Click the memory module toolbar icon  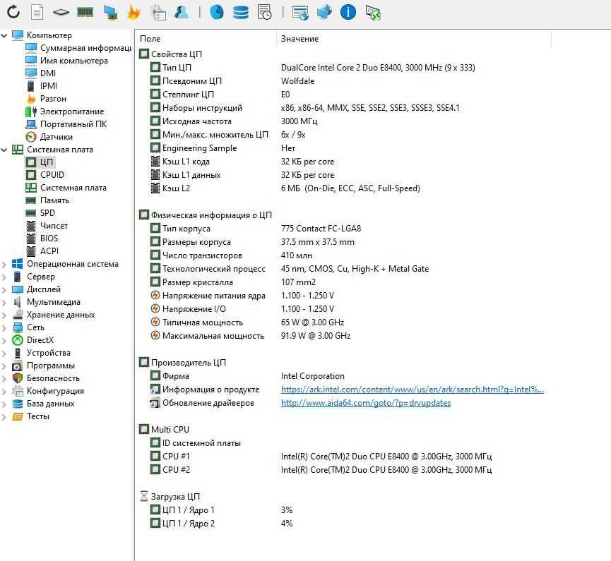(x=85, y=13)
